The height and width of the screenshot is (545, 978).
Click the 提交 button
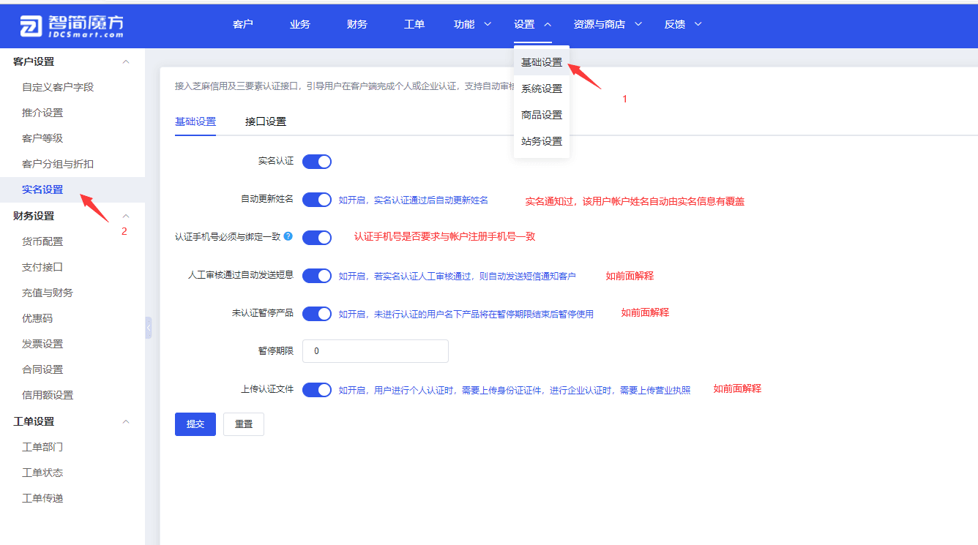pos(195,424)
